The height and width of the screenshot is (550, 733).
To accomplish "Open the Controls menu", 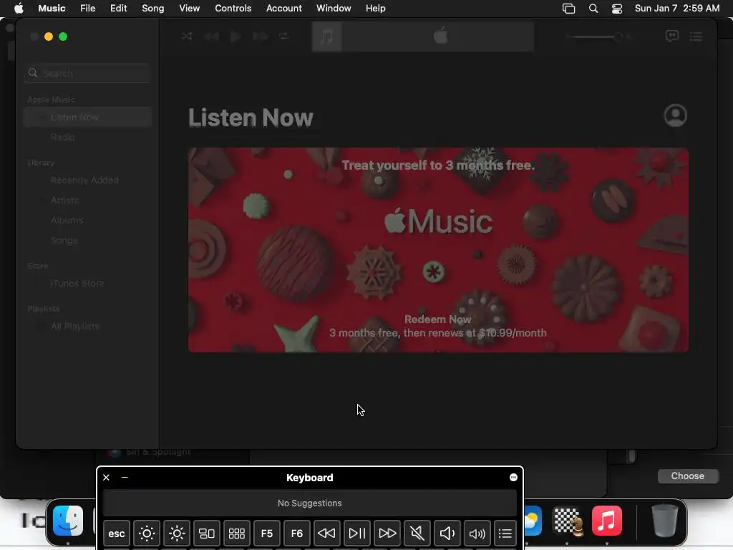I will pos(233,9).
